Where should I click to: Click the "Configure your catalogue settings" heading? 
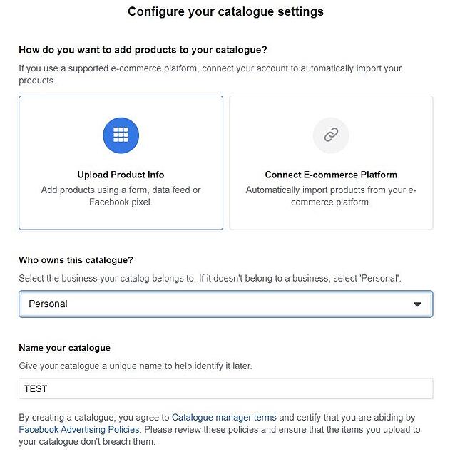pos(225,11)
